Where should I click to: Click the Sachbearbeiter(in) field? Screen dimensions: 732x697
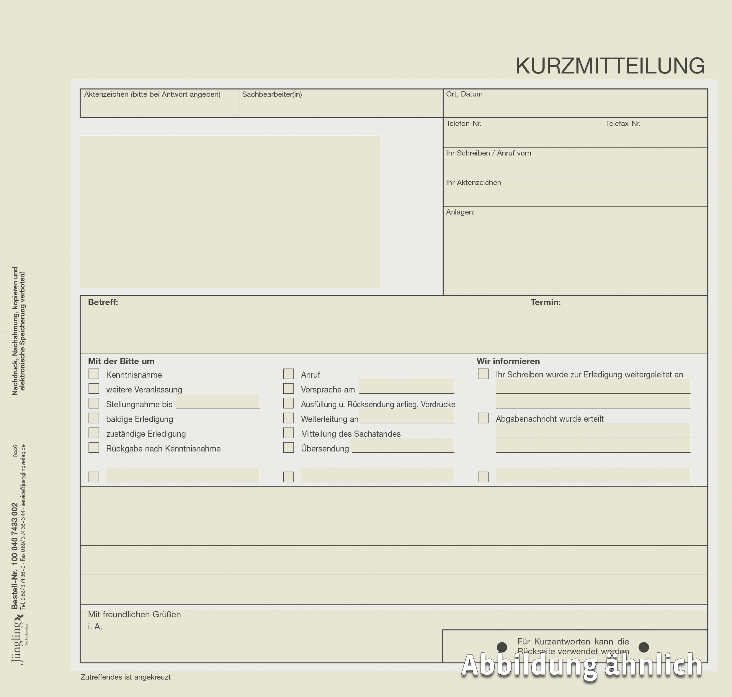(x=340, y=108)
